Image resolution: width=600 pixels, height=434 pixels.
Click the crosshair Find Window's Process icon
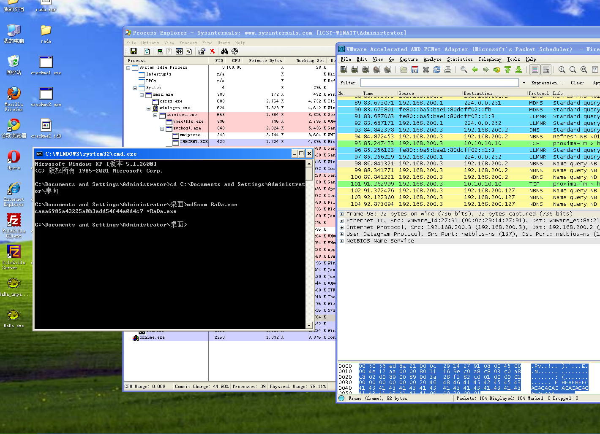click(235, 51)
